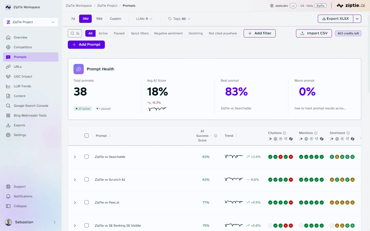Open the ZipTie Project selector dropdown
The height and width of the screenshot is (231, 370).
coord(31,22)
